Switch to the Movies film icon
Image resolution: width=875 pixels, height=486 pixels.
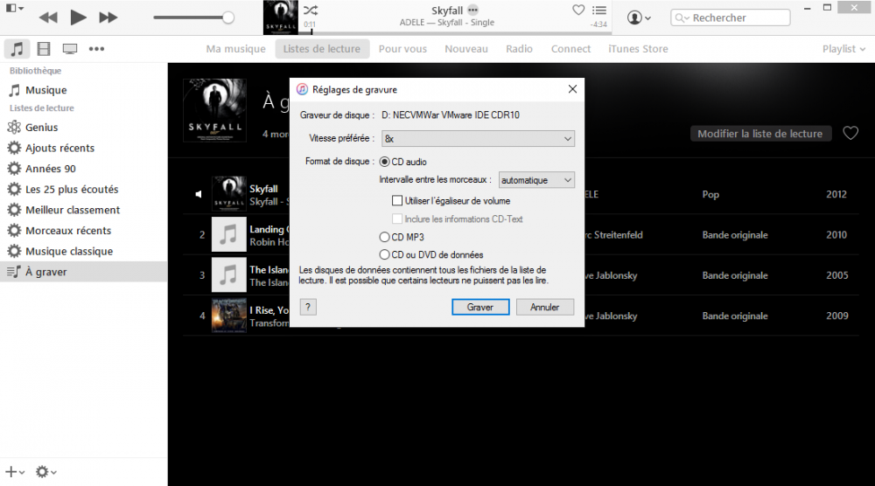[44, 49]
